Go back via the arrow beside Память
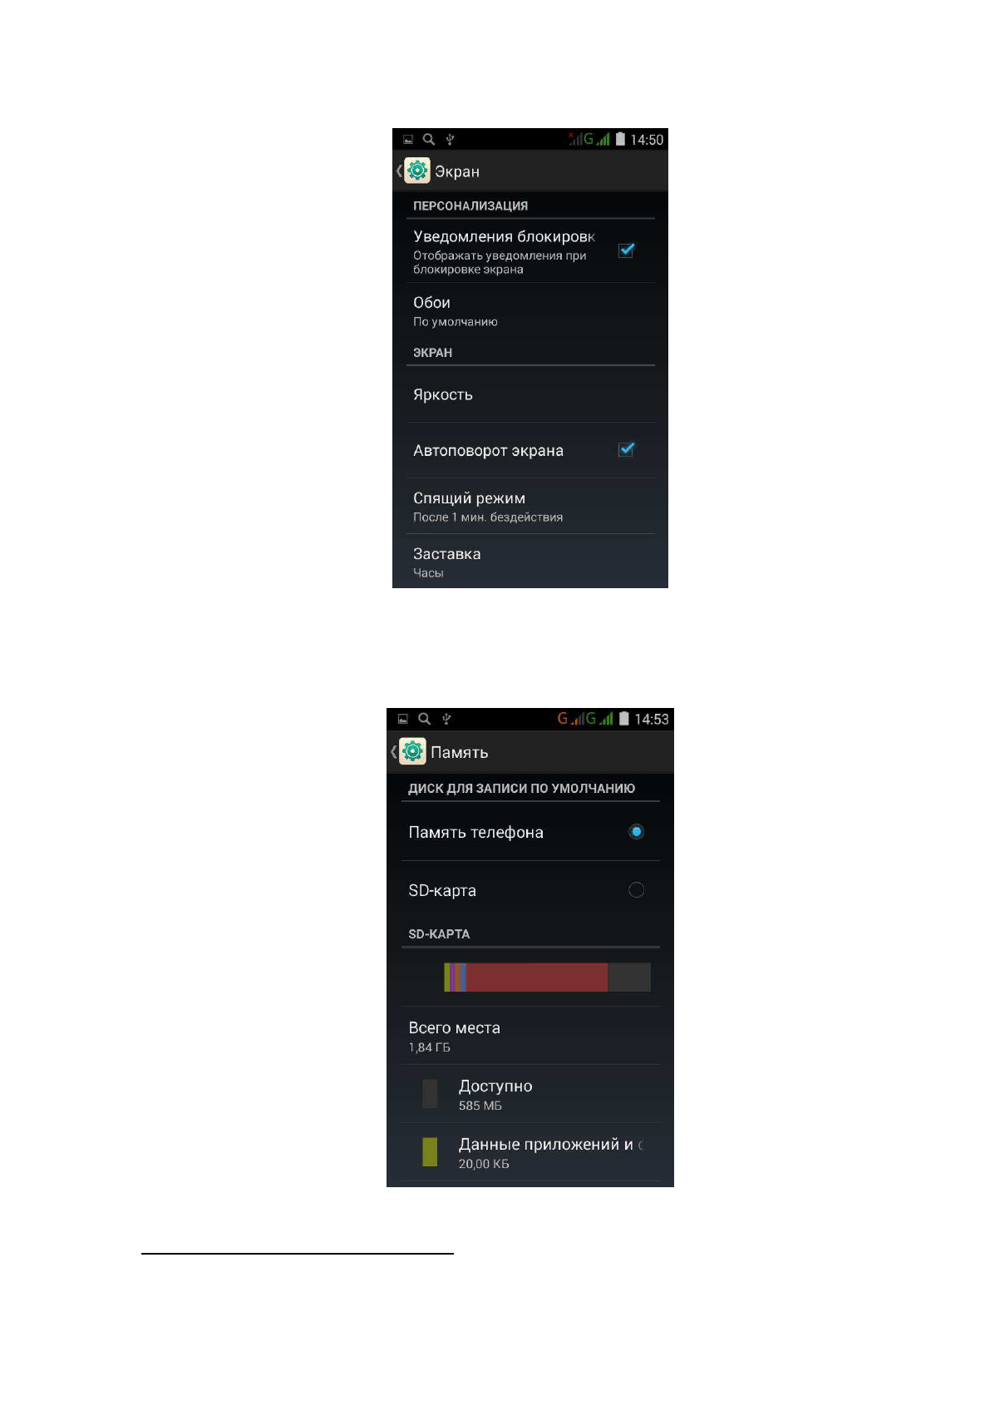The height and width of the screenshot is (1401, 990). [394, 752]
